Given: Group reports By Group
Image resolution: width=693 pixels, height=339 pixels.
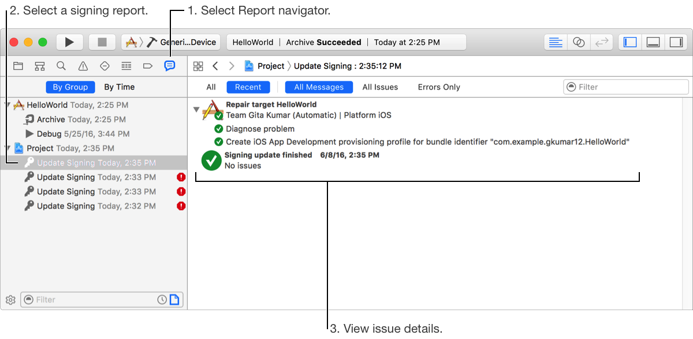Looking at the screenshot, I should [70, 87].
